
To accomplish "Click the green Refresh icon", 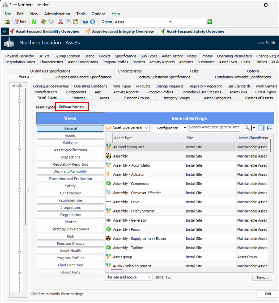I will tap(34, 22).
